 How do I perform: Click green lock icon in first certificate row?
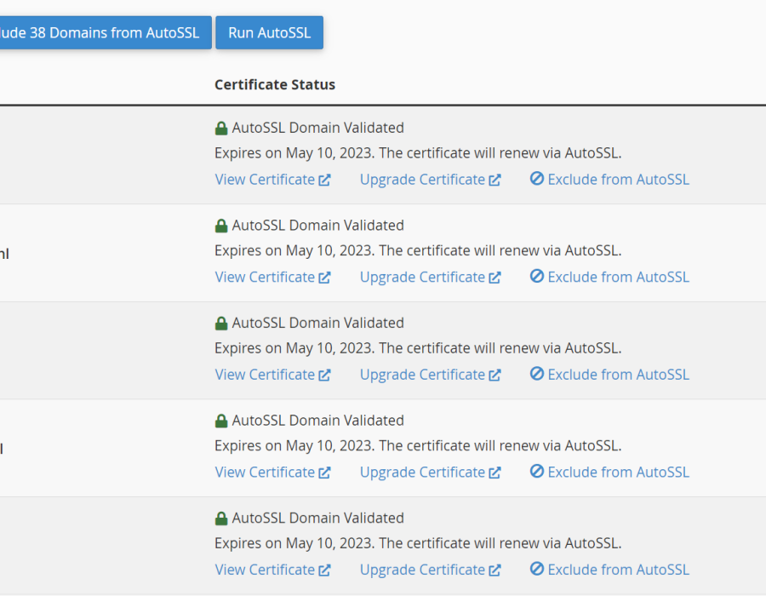[221, 129]
